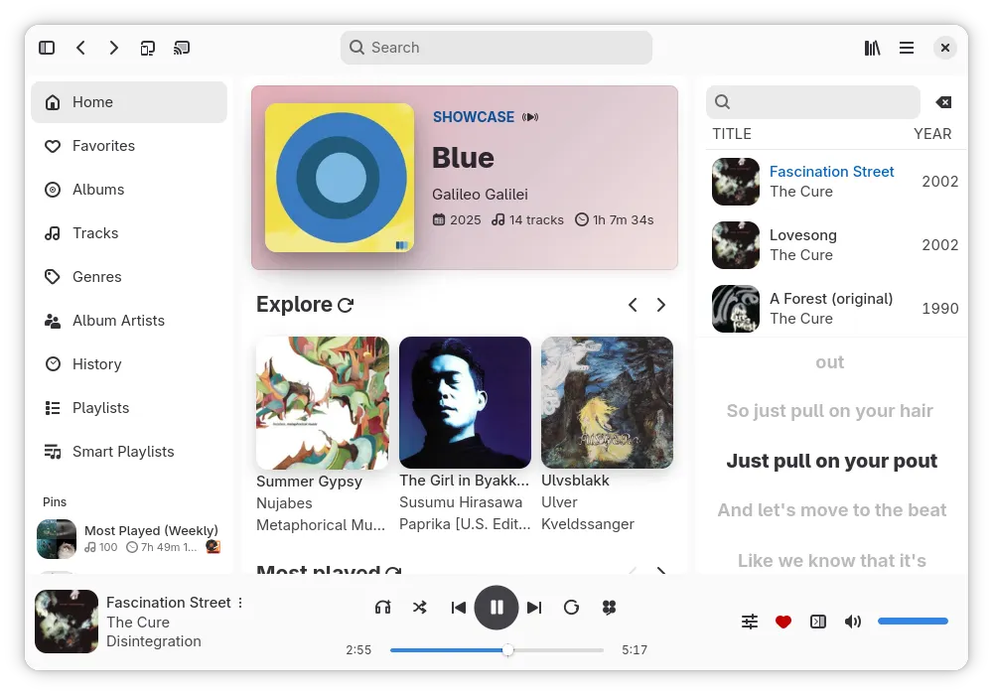993x695 pixels.
Task: Clear the queue filter with the backspace icon
Action: [943, 102]
